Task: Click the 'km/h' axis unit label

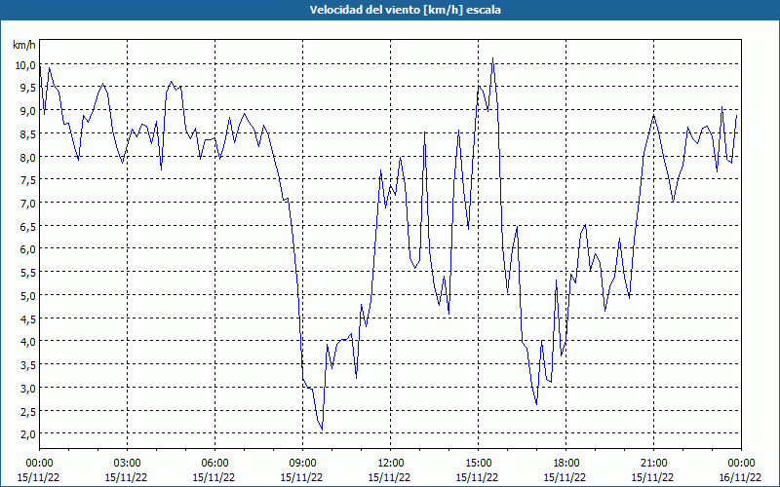Action: coord(23,45)
